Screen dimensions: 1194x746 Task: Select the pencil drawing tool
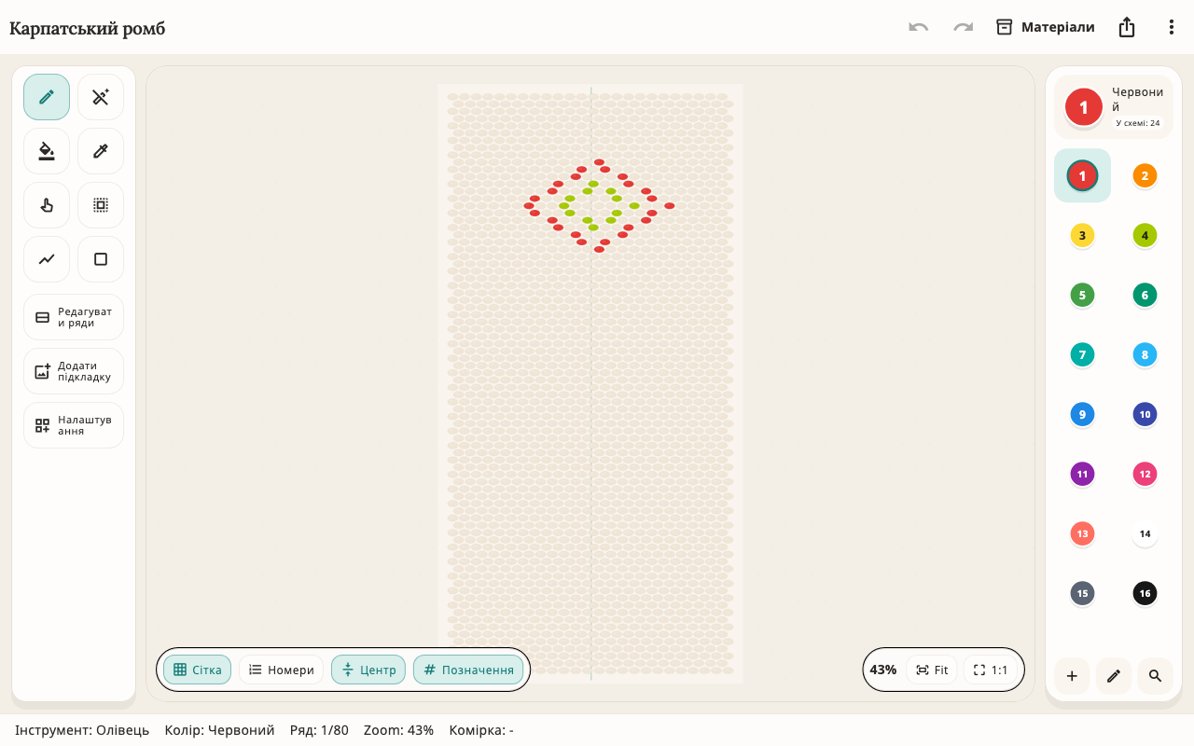click(47, 97)
